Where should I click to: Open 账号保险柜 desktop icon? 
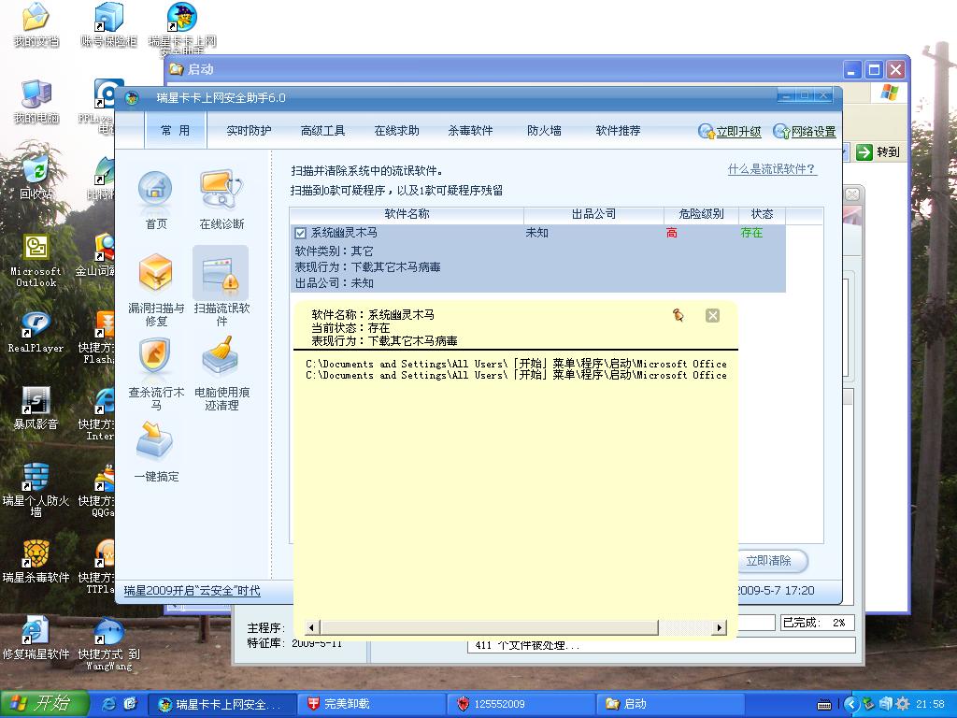tap(108, 25)
